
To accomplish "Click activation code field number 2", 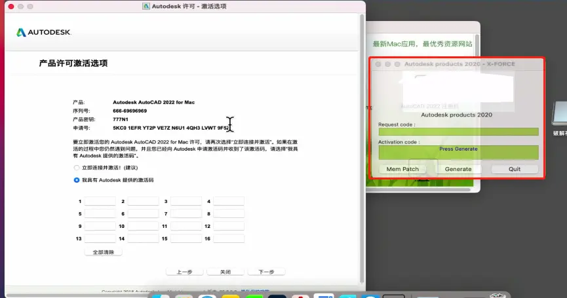I will point(143,201).
